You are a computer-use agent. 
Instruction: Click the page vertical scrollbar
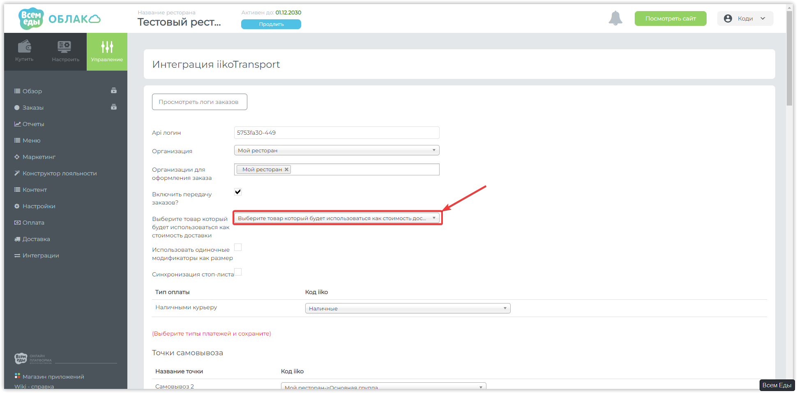(x=789, y=57)
